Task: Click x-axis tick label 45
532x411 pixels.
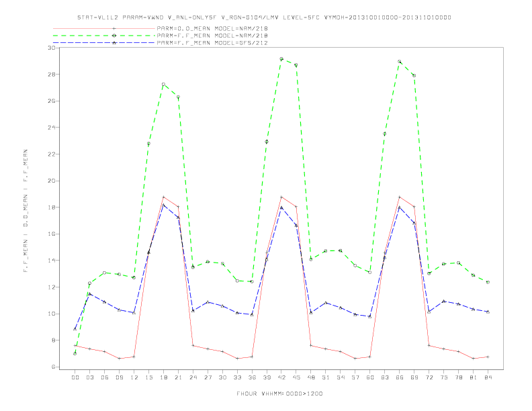Action: [x=296, y=377]
